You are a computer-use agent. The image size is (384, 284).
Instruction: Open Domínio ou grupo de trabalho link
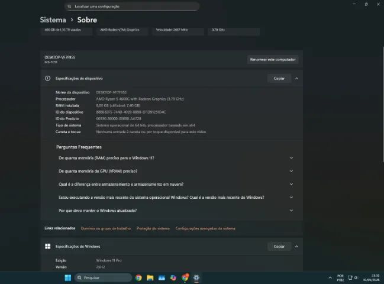[x=106, y=228]
